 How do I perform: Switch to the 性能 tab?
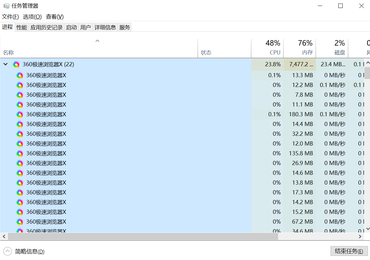coord(22,28)
